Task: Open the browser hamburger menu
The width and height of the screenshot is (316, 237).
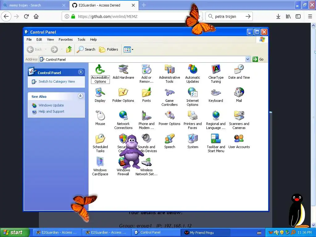Action: (310, 16)
